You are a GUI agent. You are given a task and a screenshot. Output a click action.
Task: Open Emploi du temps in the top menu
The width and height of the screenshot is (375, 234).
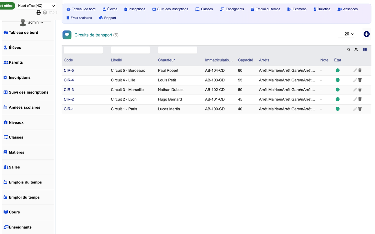click(x=266, y=9)
